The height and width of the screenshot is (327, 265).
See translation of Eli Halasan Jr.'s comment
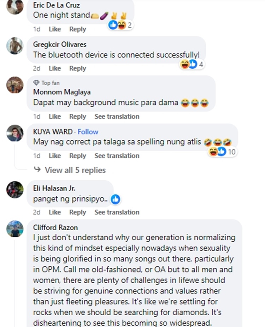(117, 212)
